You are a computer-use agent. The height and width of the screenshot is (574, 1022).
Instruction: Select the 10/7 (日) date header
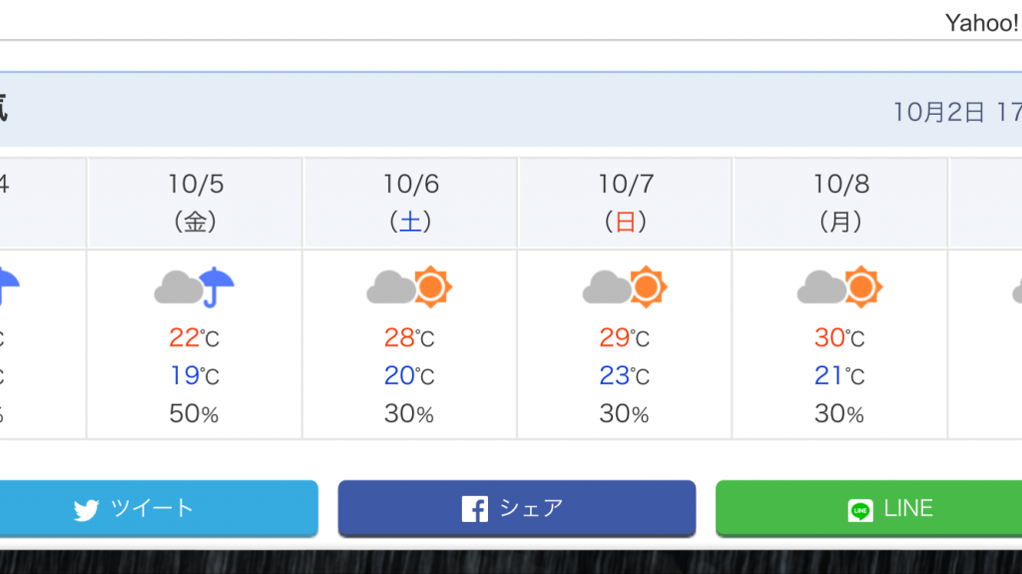tap(625, 203)
